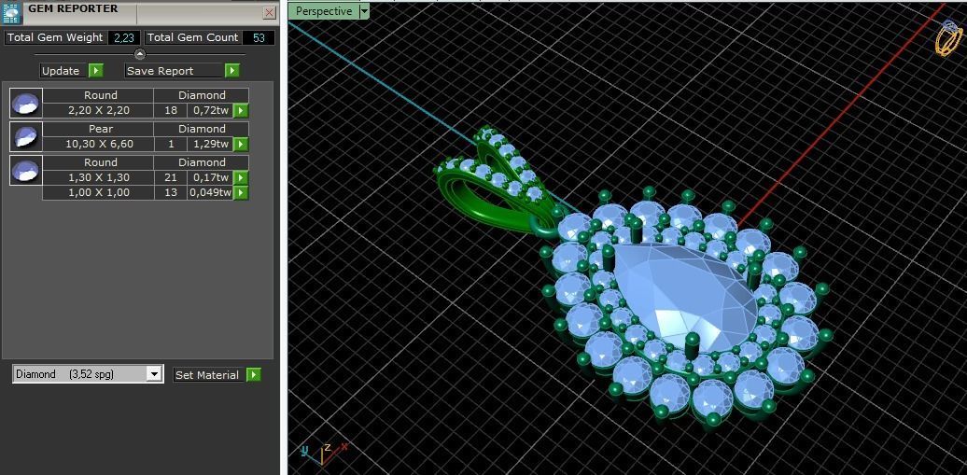Click green arrow beside 0,049tw

click(x=241, y=192)
